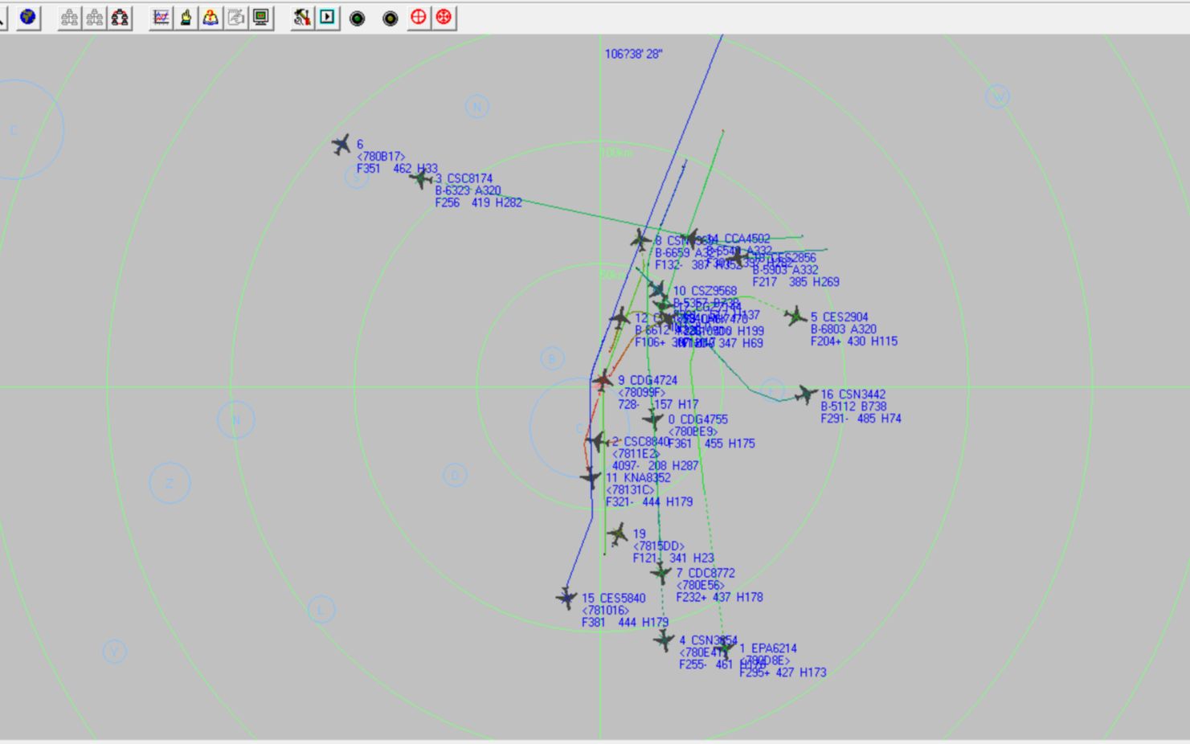Viewport: 1190px width, 744px height.
Task: Click the callsign text '16 CSN3442'
Action: (853, 394)
